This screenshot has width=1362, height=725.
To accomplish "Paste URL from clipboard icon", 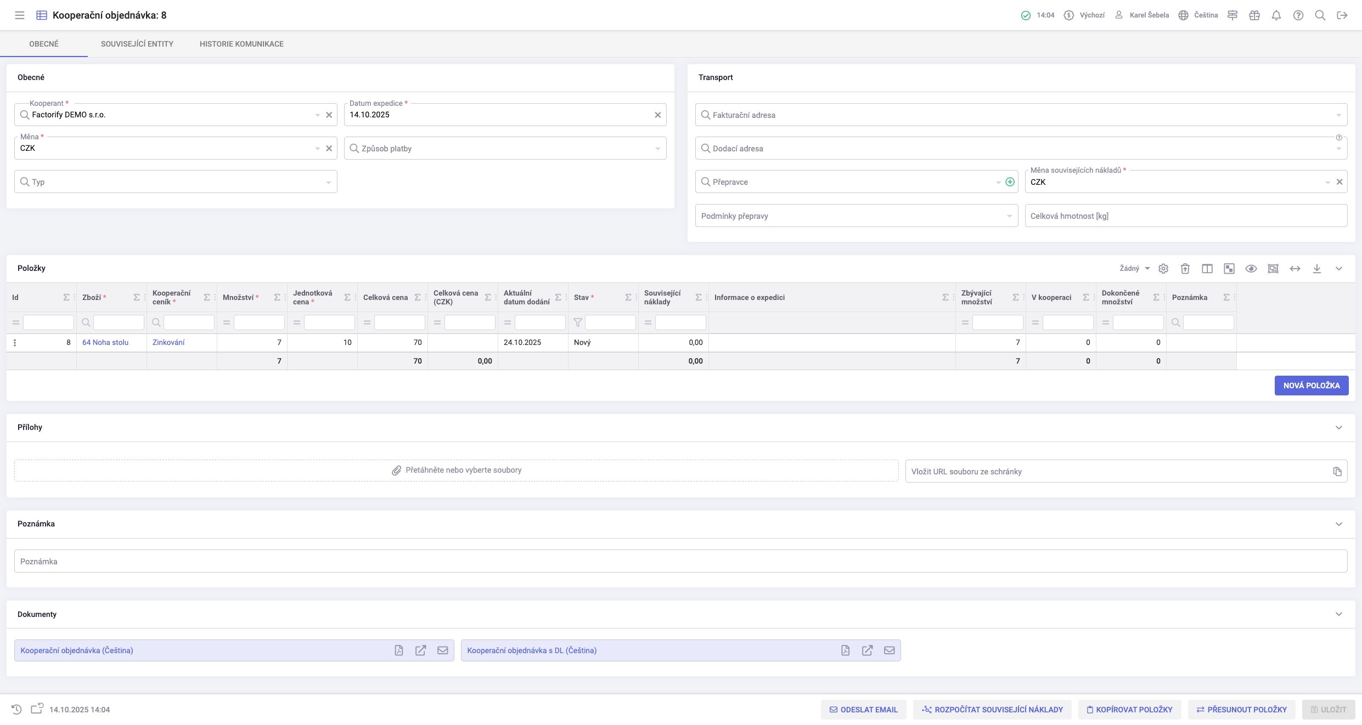I will [x=1337, y=472].
